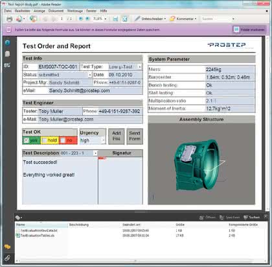Open the Dokument menu
Viewport: 272px width, 267px height.
[56, 11]
